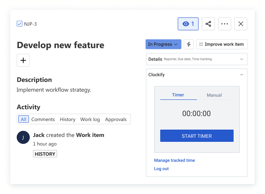Click the Activity heading

[x=29, y=107]
